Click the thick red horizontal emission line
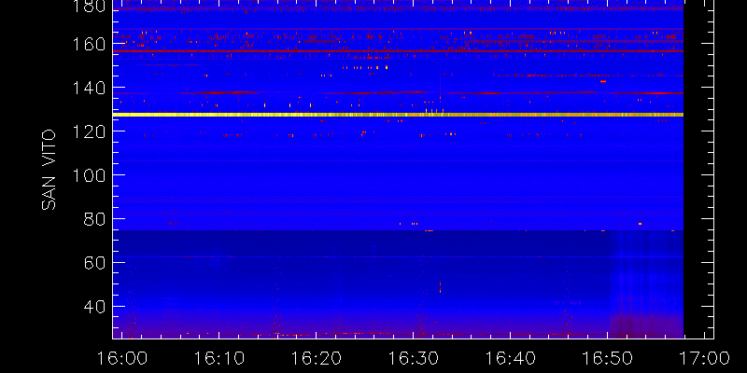 [398, 51]
